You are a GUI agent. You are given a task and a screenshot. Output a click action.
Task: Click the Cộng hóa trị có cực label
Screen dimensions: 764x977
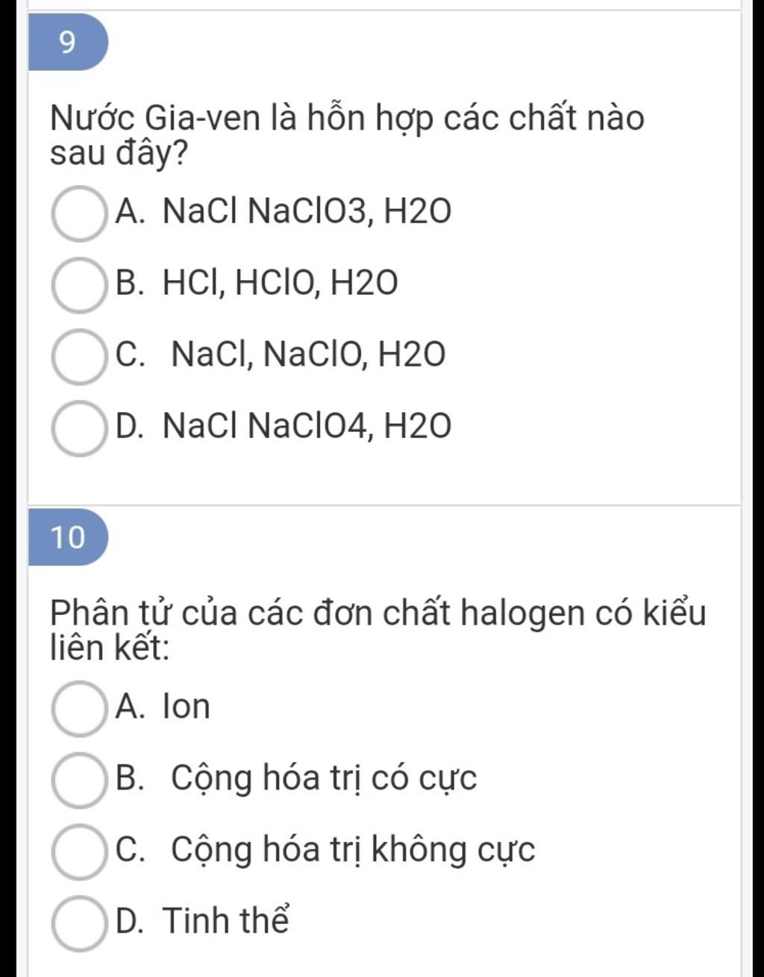(x=324, y=779)
